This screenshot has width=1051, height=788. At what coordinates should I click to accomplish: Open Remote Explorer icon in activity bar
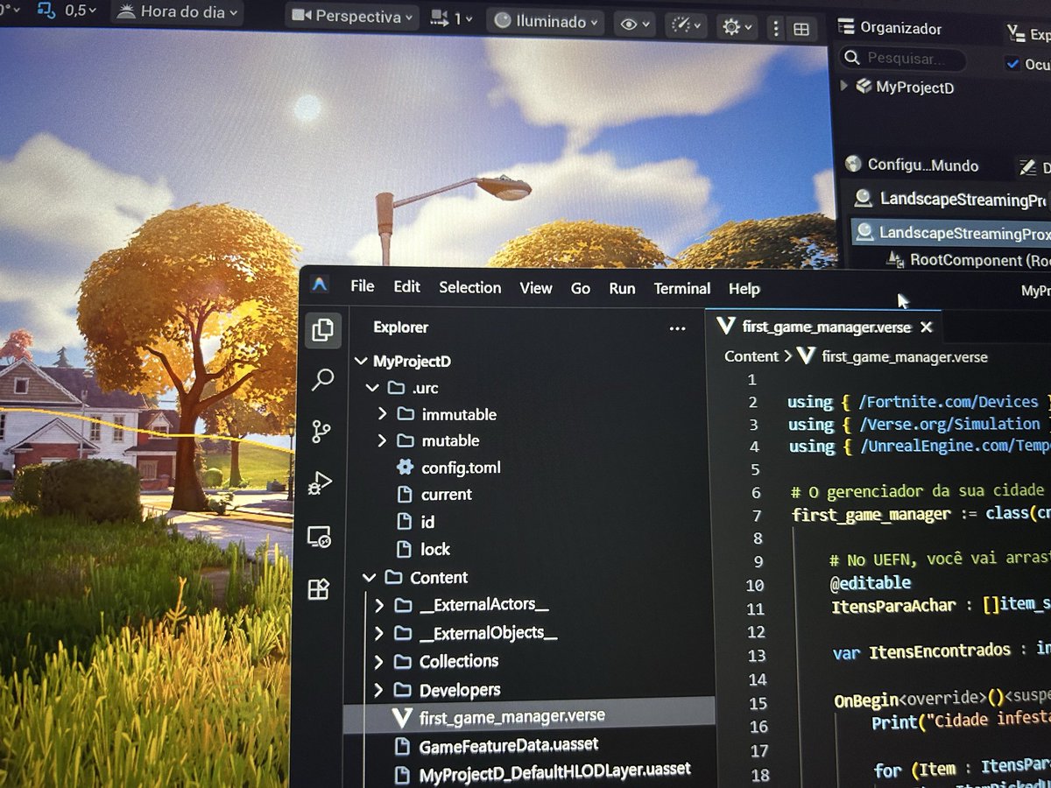click(x=319, y=537)
